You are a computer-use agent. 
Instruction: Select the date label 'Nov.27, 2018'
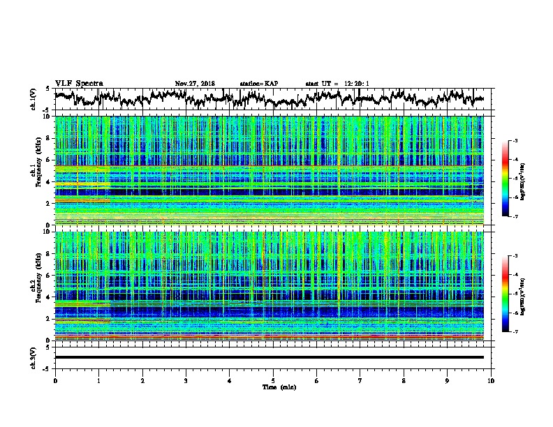point(195,84)
